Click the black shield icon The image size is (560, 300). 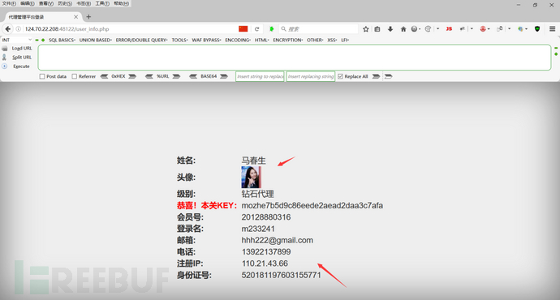click(x=537, y=29)
